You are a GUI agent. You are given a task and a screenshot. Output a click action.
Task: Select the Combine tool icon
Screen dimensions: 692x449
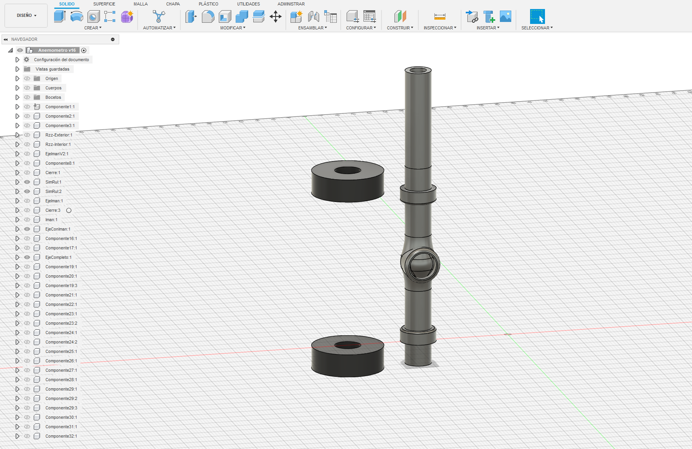(242, 16)
